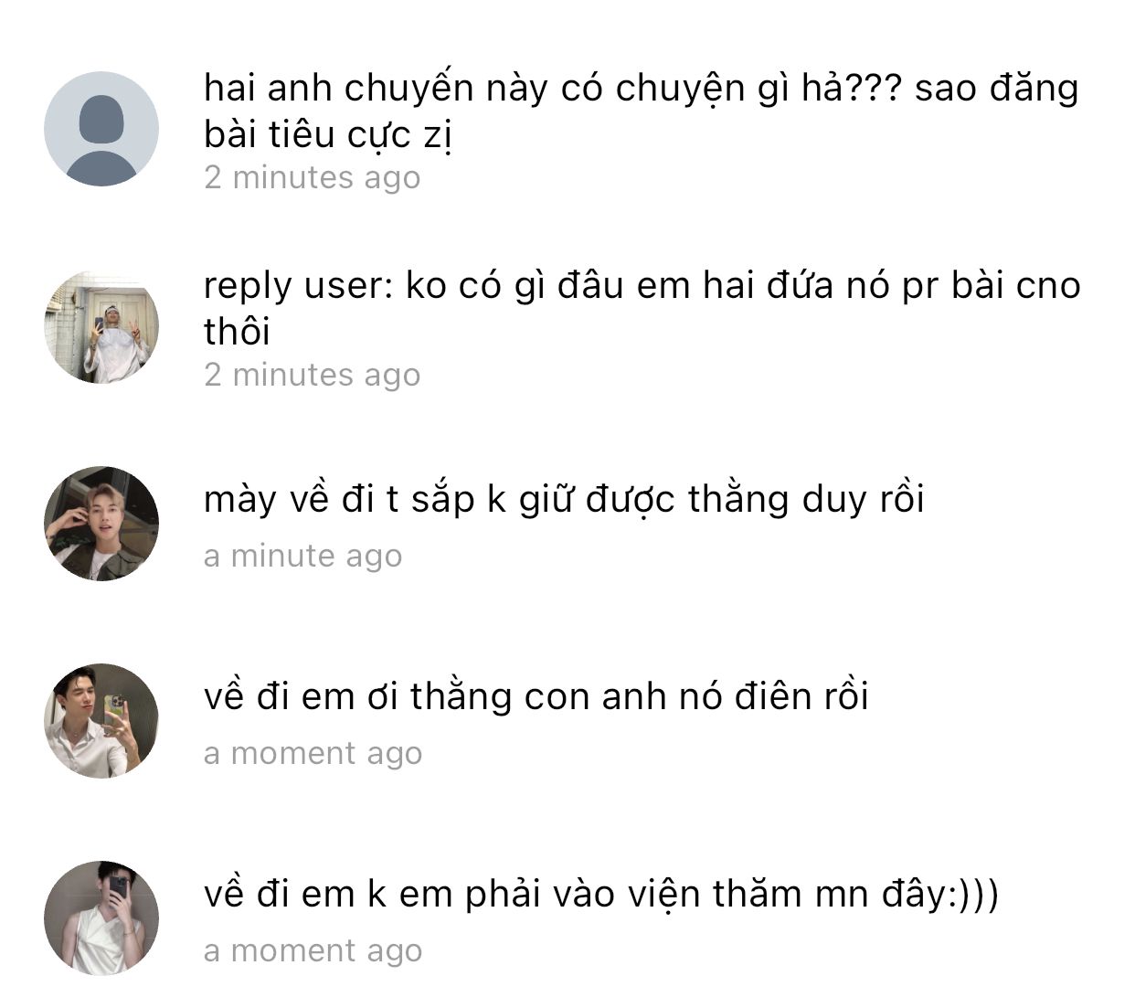Image resolution: width=1135 pixels, height=997 pixels.
Task: Tap comment 'về đi em ơi thằng con anh'
Action: tap(536, 697)
